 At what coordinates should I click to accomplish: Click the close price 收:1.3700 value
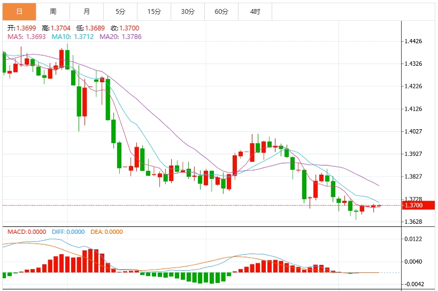(x=125, y=28)
